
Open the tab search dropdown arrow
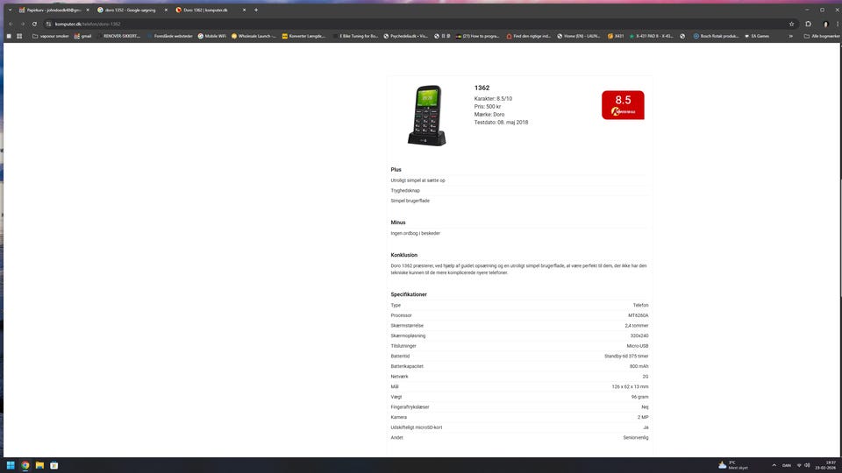pos(10,10)
